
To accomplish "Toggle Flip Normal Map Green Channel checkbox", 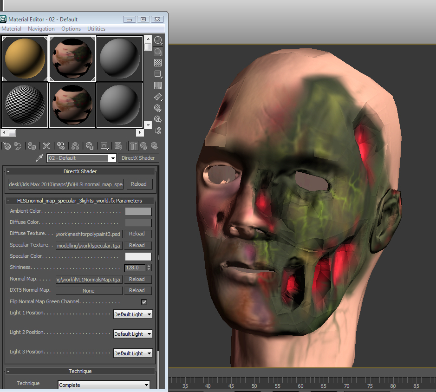I will click(144, 302).
